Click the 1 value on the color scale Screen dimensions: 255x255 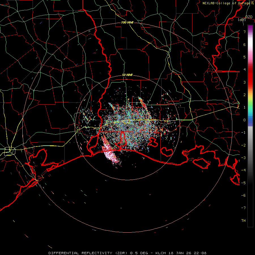(245, 107)
